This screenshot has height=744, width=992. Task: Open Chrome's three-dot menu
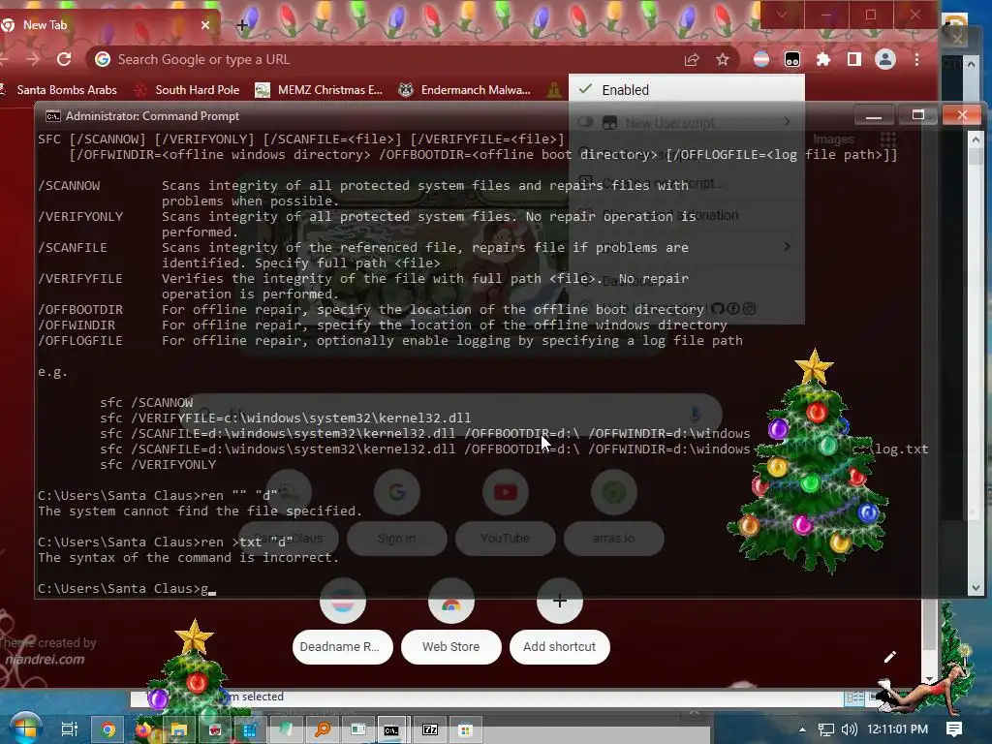(x=916, y=59)
